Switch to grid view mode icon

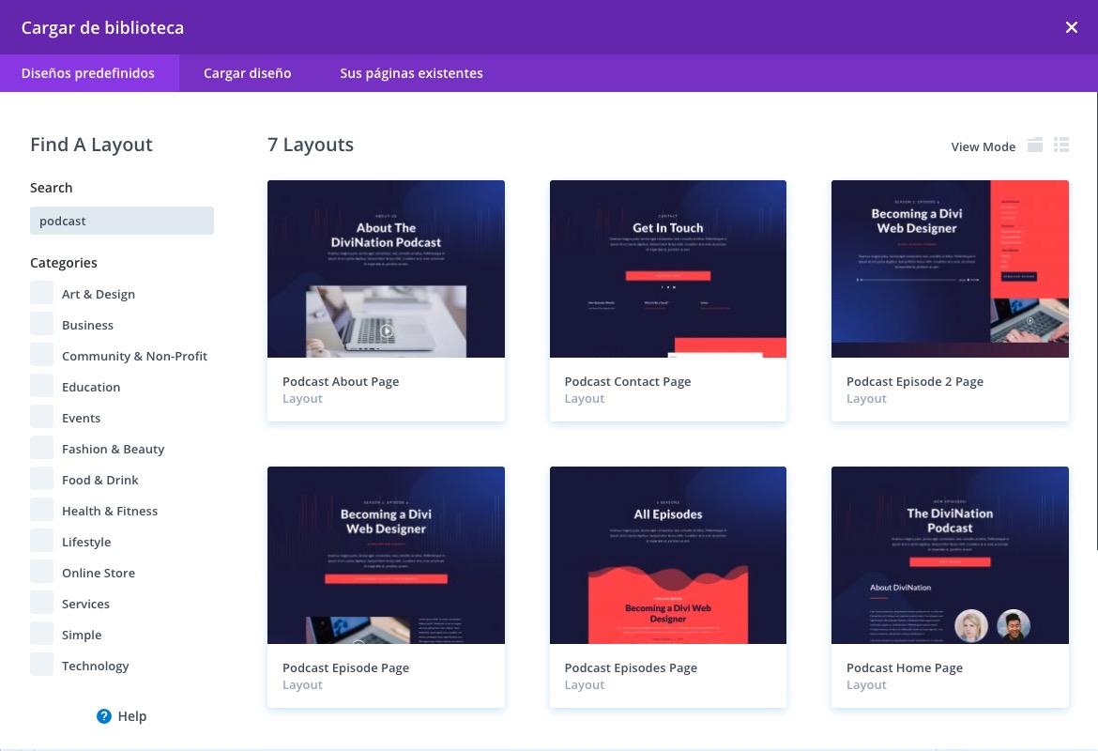click(x=1035, y=146)
